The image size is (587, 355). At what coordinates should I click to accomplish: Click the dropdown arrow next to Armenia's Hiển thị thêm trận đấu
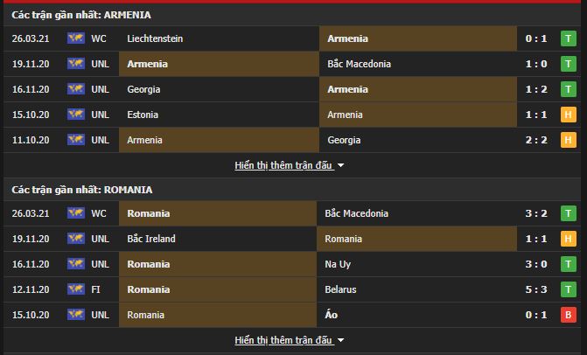tap(340, 165)
